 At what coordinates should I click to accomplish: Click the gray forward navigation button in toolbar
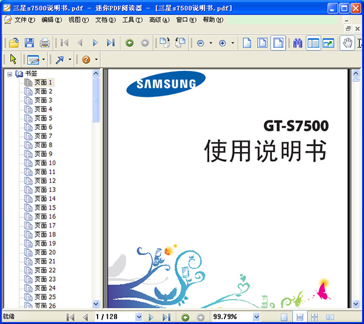[x=145, y=43]
